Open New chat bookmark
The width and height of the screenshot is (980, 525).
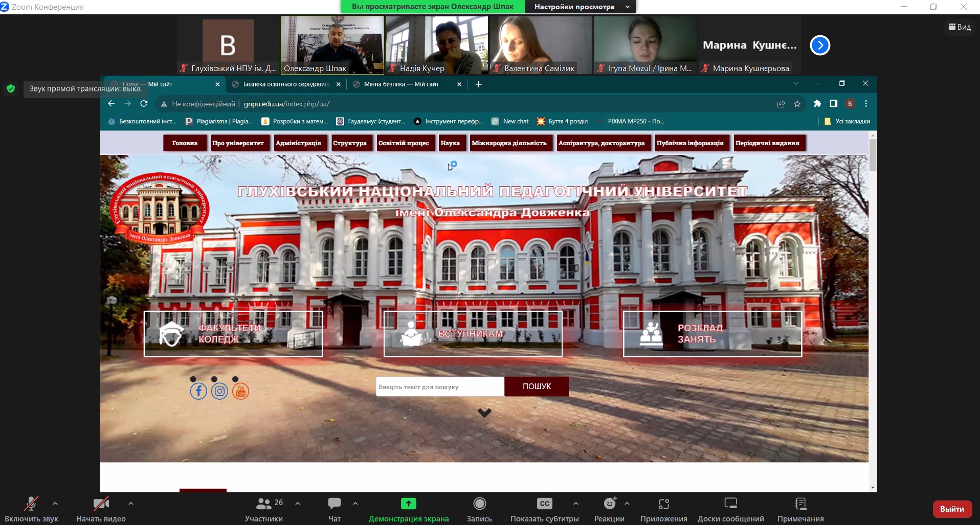click(x=510, y=122)
